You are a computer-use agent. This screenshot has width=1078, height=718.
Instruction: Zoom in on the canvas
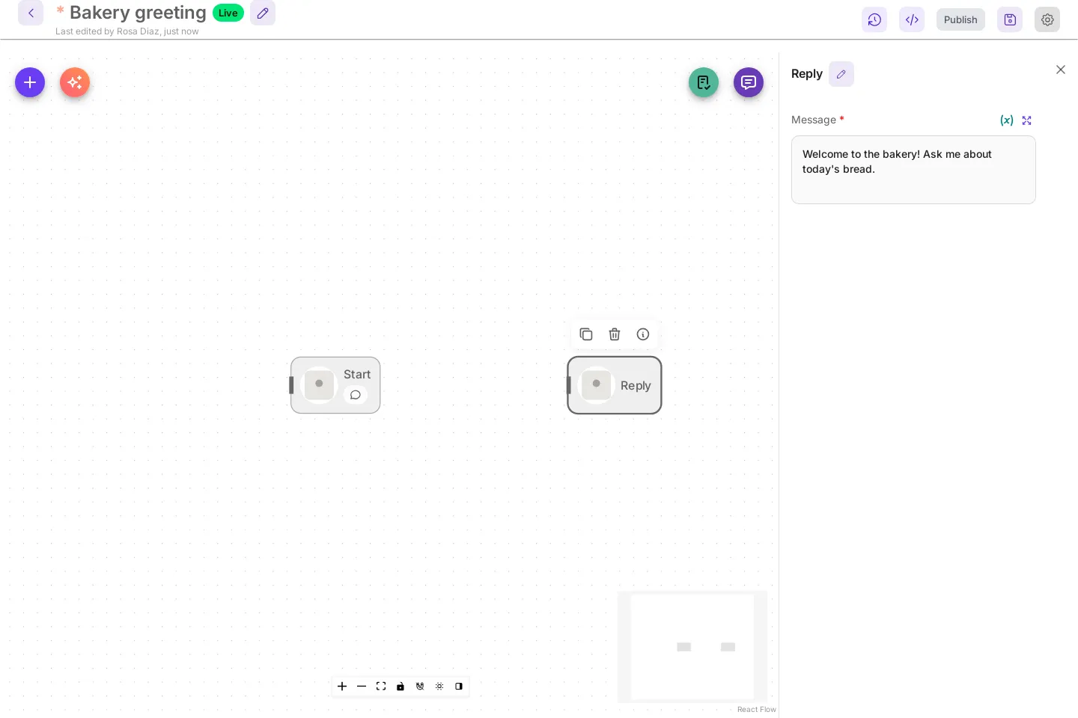tap(342, 687)
